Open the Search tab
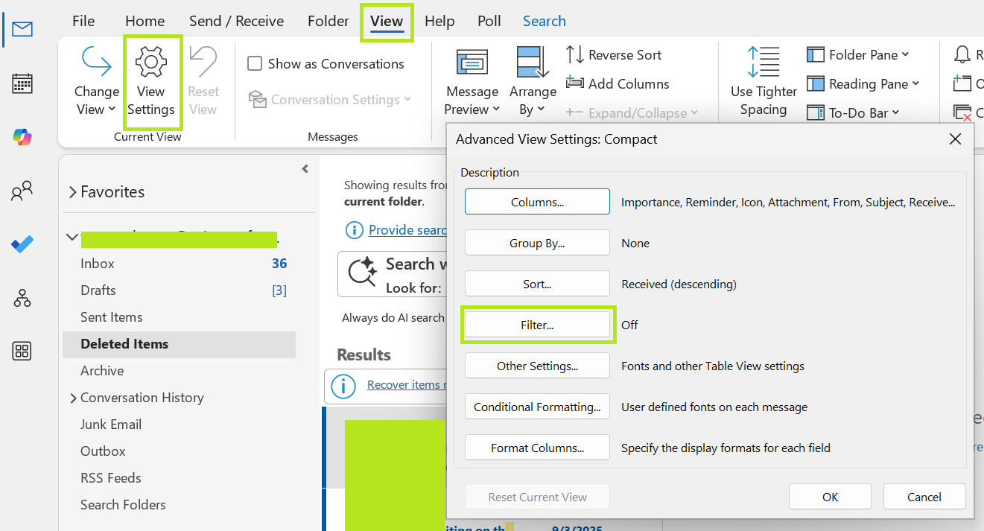The image size is (984, 531). click(x=544, y=21)
